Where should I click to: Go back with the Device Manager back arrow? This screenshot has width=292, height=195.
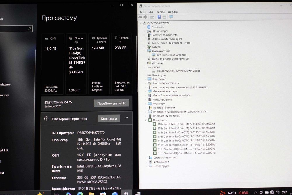pos(140,17)
